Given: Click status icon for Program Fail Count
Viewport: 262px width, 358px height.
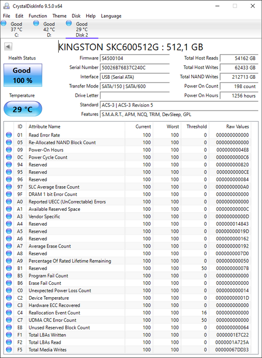Looking at the screenshot, I should 9,276.
